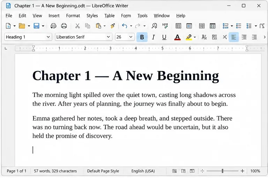Expand the Open folder dropdown arrow
Viewport: 268px width, 178px height.
click(29, 26)
